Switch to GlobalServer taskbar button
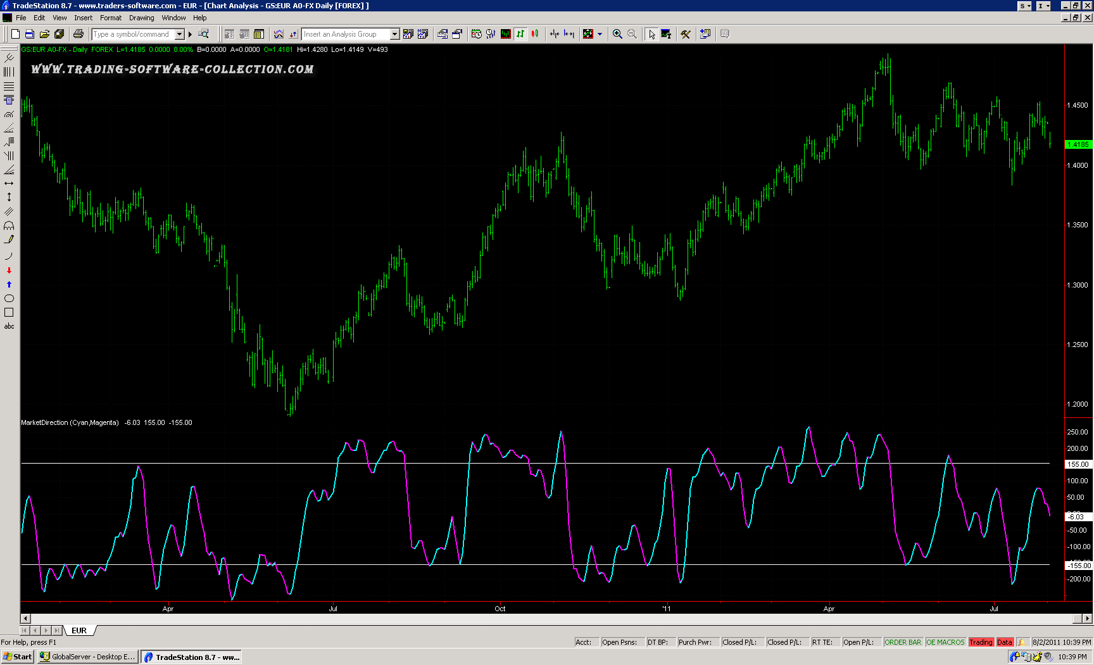1094x665 pixels. pos(87,657)
